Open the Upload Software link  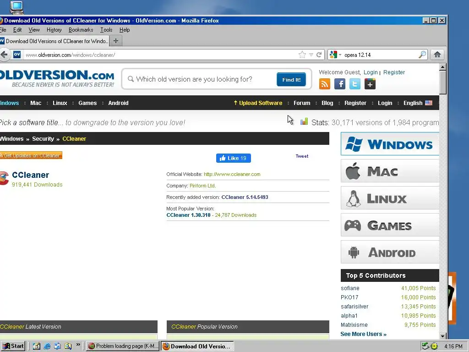(257, 103)
